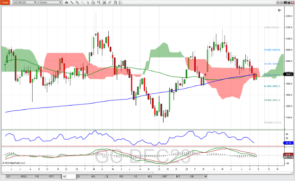Select the active GC tab
This screenshot has height=181, width=295.
(x=69, y=176)
